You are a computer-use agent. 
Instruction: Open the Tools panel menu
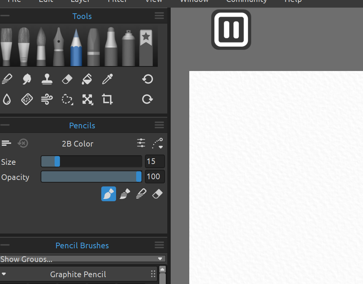tap(159, 16)
